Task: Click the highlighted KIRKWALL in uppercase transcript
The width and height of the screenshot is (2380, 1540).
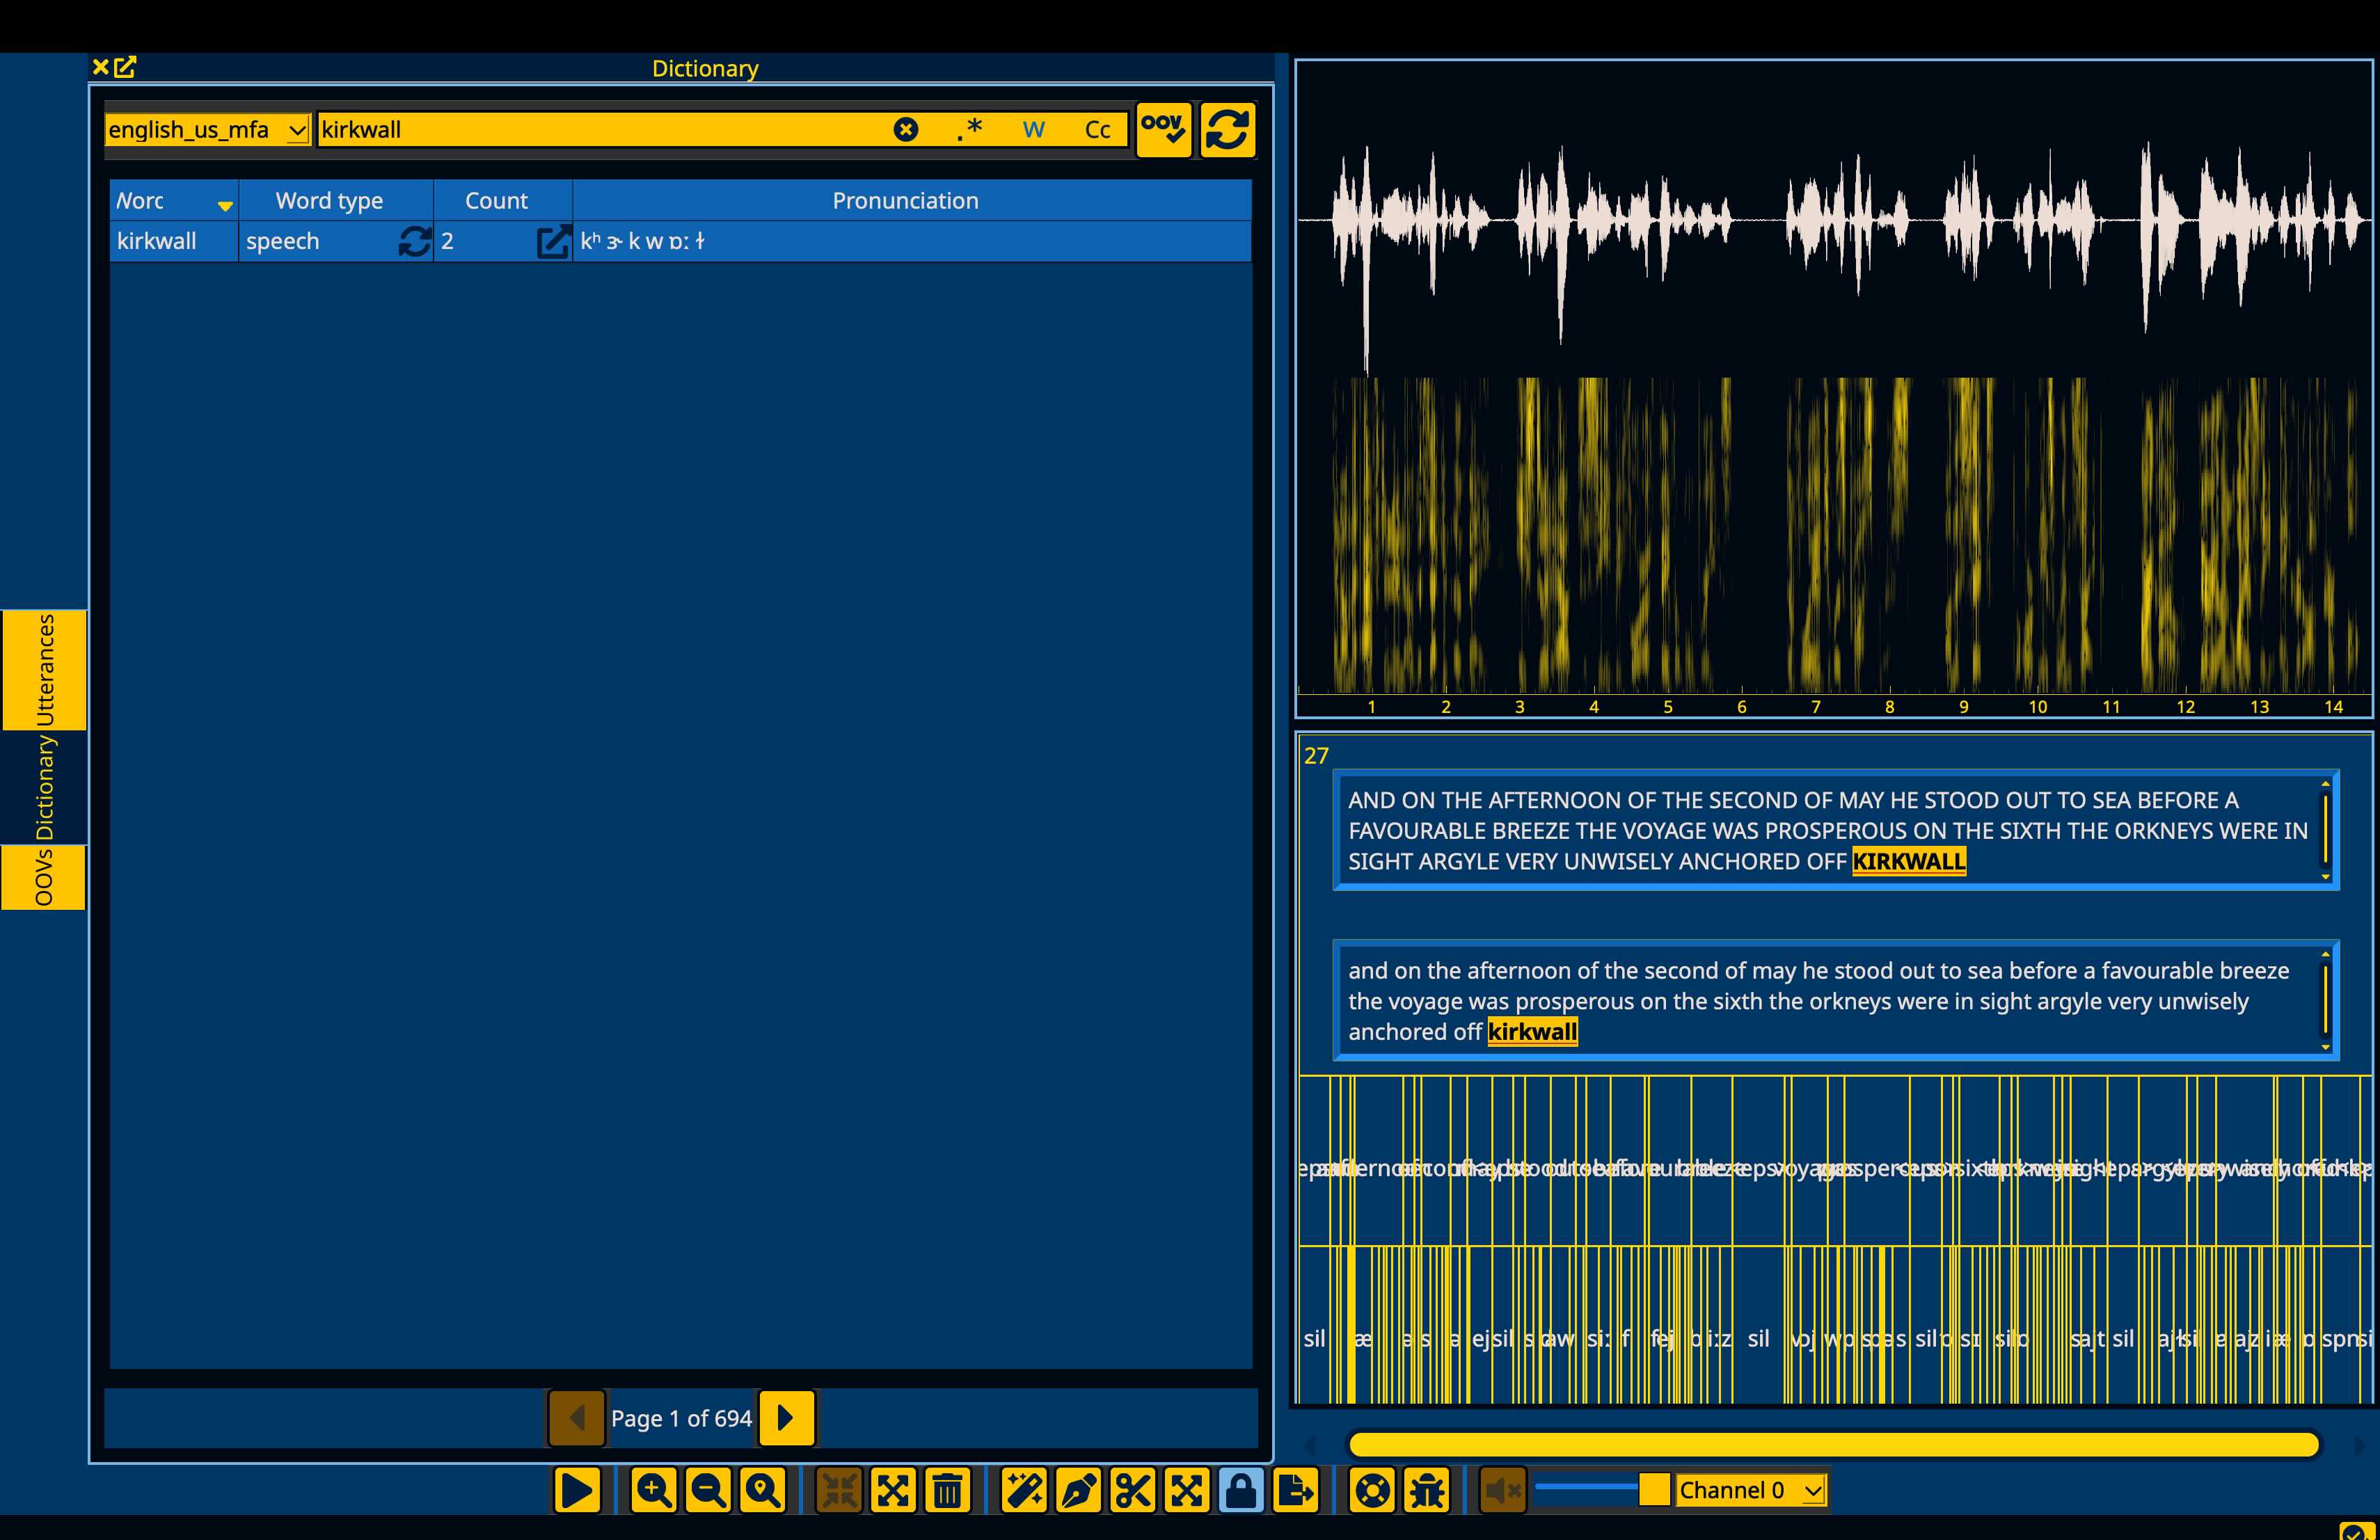Action: coord(1908,860)
